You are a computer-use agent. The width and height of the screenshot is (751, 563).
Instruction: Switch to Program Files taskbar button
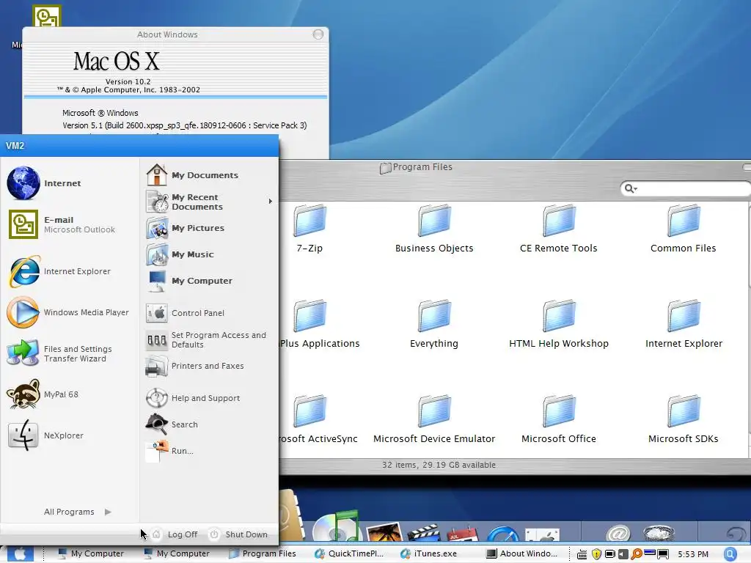(262, 554)
